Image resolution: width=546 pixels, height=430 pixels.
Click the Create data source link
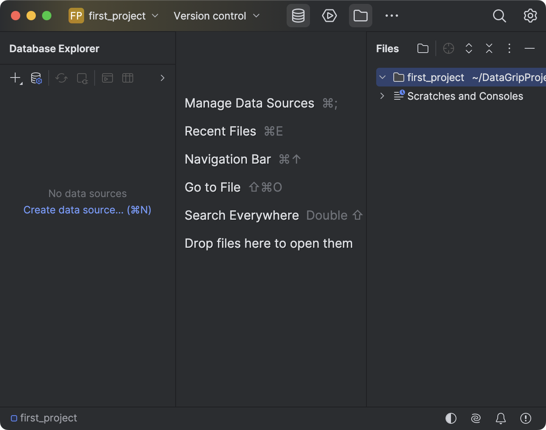[x=87, y=210]
